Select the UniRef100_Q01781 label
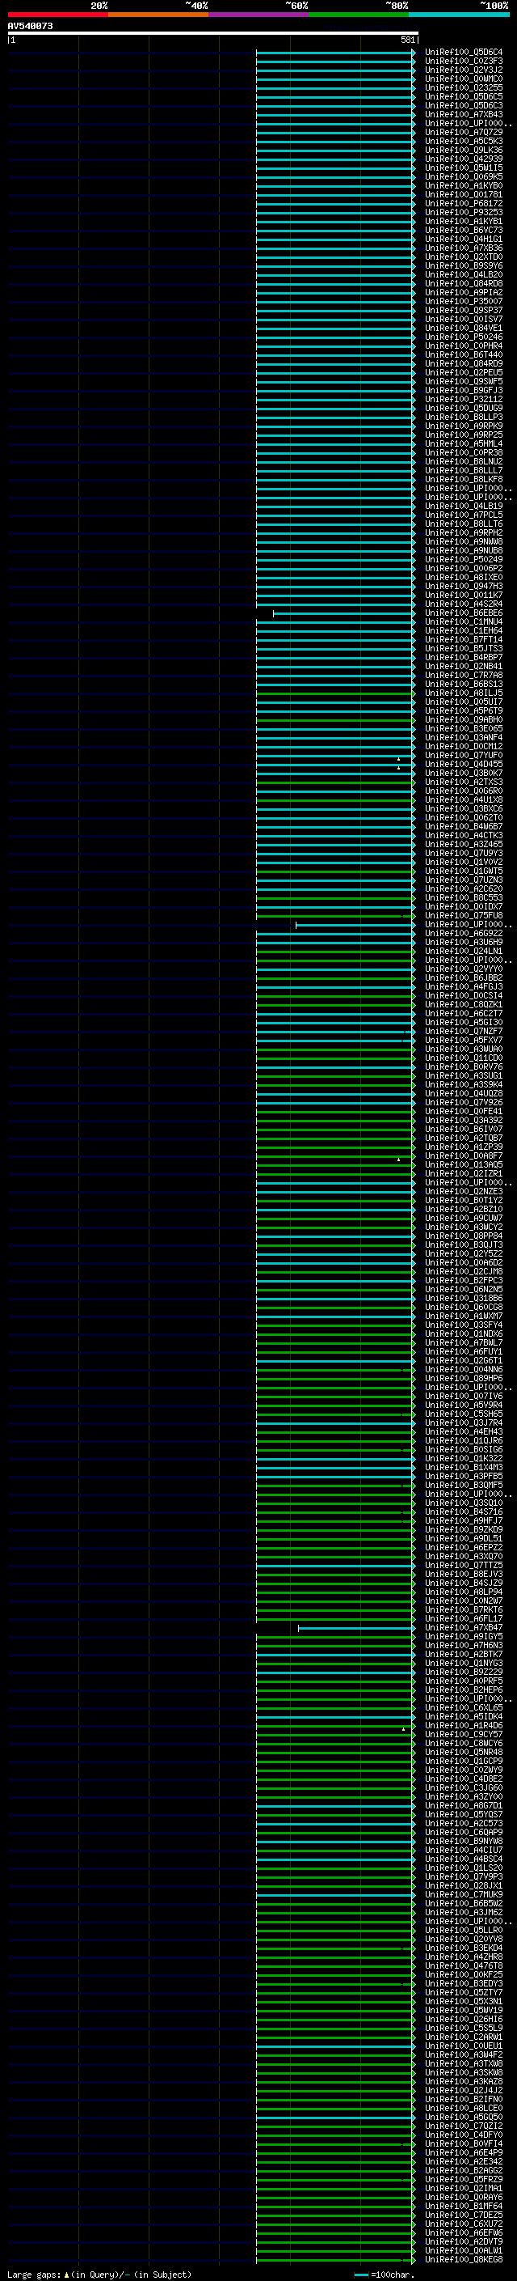The image size is (517, 2281). click(464, 194)
